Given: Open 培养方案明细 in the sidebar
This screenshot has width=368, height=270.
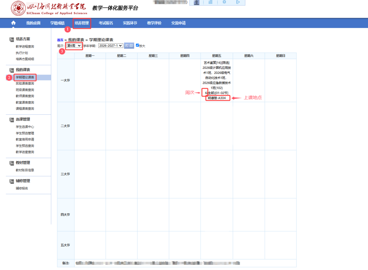Looking at the screenshot, I should [x=25, y=59].
